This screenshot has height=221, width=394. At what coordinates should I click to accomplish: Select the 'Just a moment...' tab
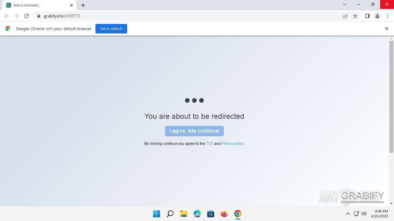click(40, 5)
